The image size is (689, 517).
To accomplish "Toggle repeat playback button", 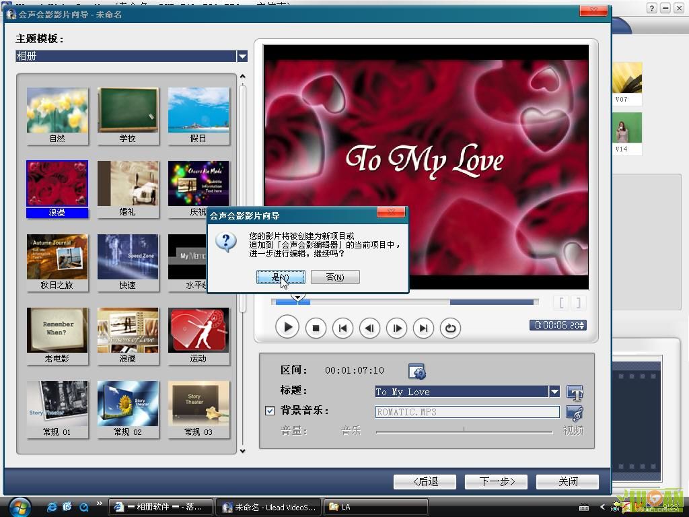I will click(450, 328).
